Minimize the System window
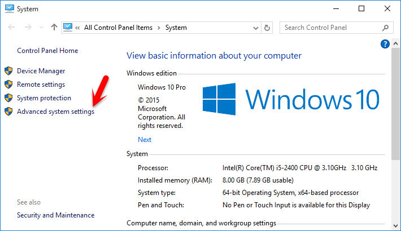Image resolution: width=401 pixels, height=231 pixels. (336, 8)
